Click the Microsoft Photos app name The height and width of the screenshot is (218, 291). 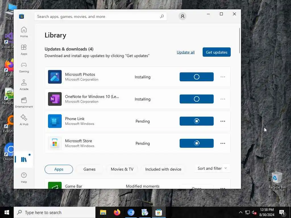click(80, 74)
